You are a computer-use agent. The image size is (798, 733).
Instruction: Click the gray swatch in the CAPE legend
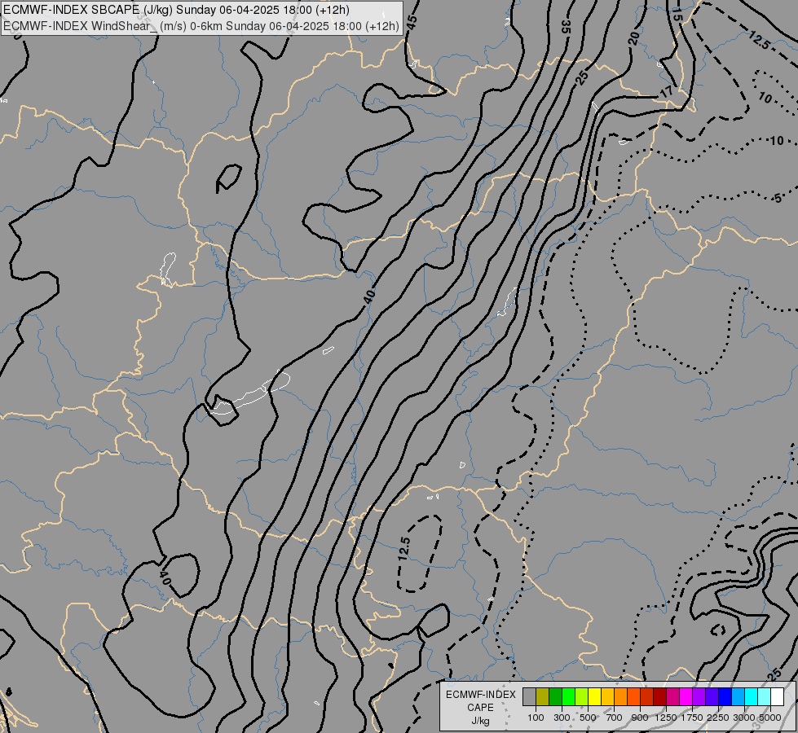coord(529,697)
